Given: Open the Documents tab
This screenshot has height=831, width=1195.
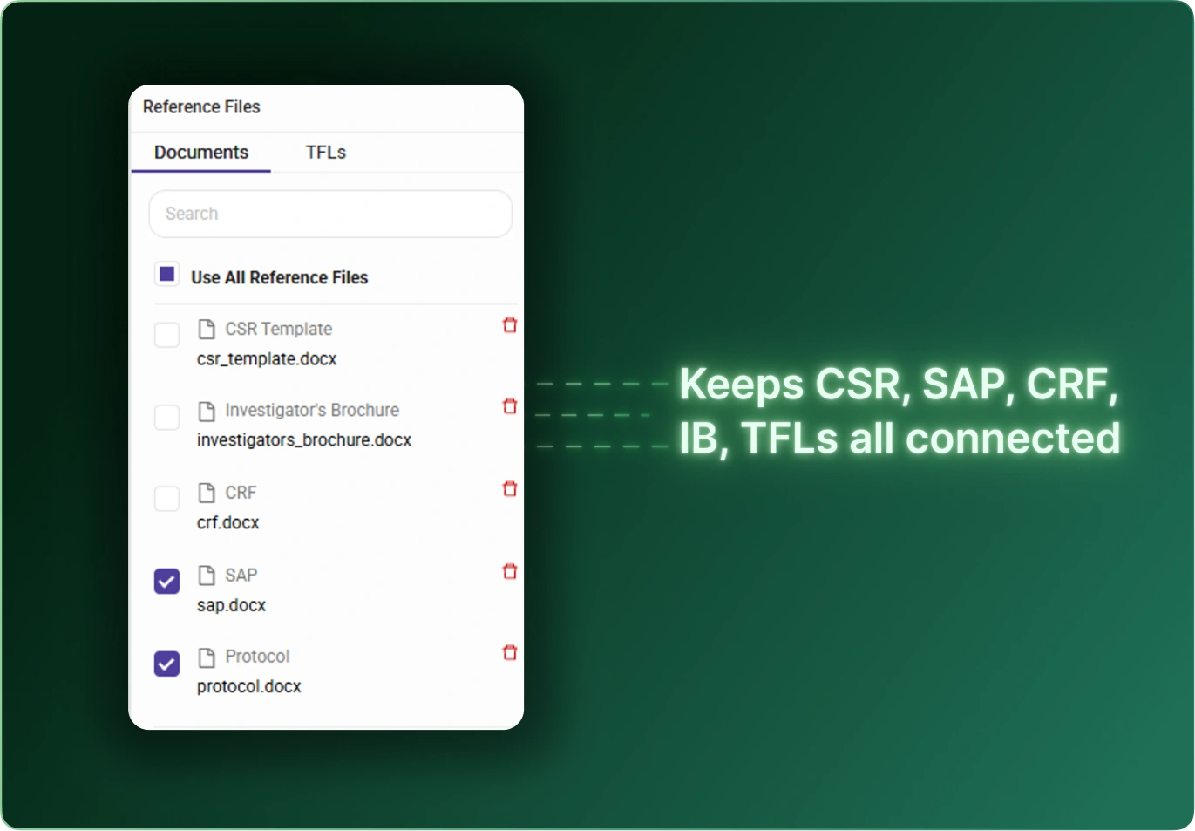Looking at the screenshot, I should tap(201, 153).
